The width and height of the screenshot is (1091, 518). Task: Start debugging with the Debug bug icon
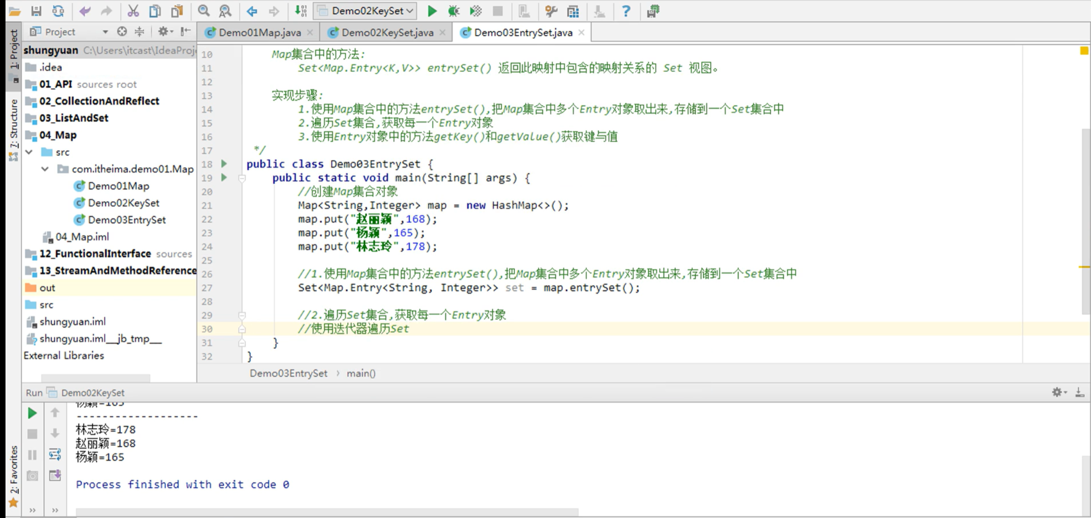453,11
